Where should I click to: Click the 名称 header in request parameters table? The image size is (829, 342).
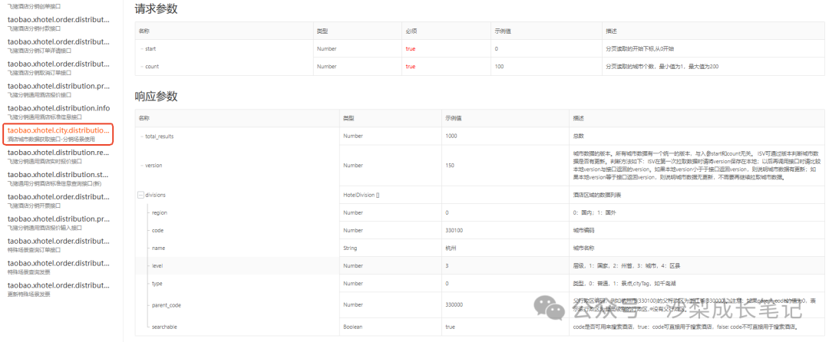pyautogui.click(x=144, y=31)
